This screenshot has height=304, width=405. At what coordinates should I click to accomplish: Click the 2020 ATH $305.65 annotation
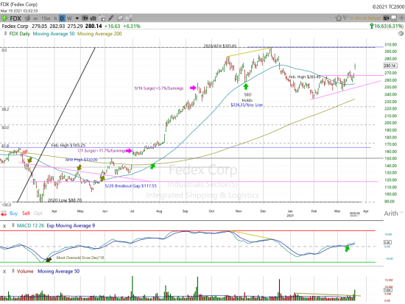pyautogui.click(x=220, y=46)
